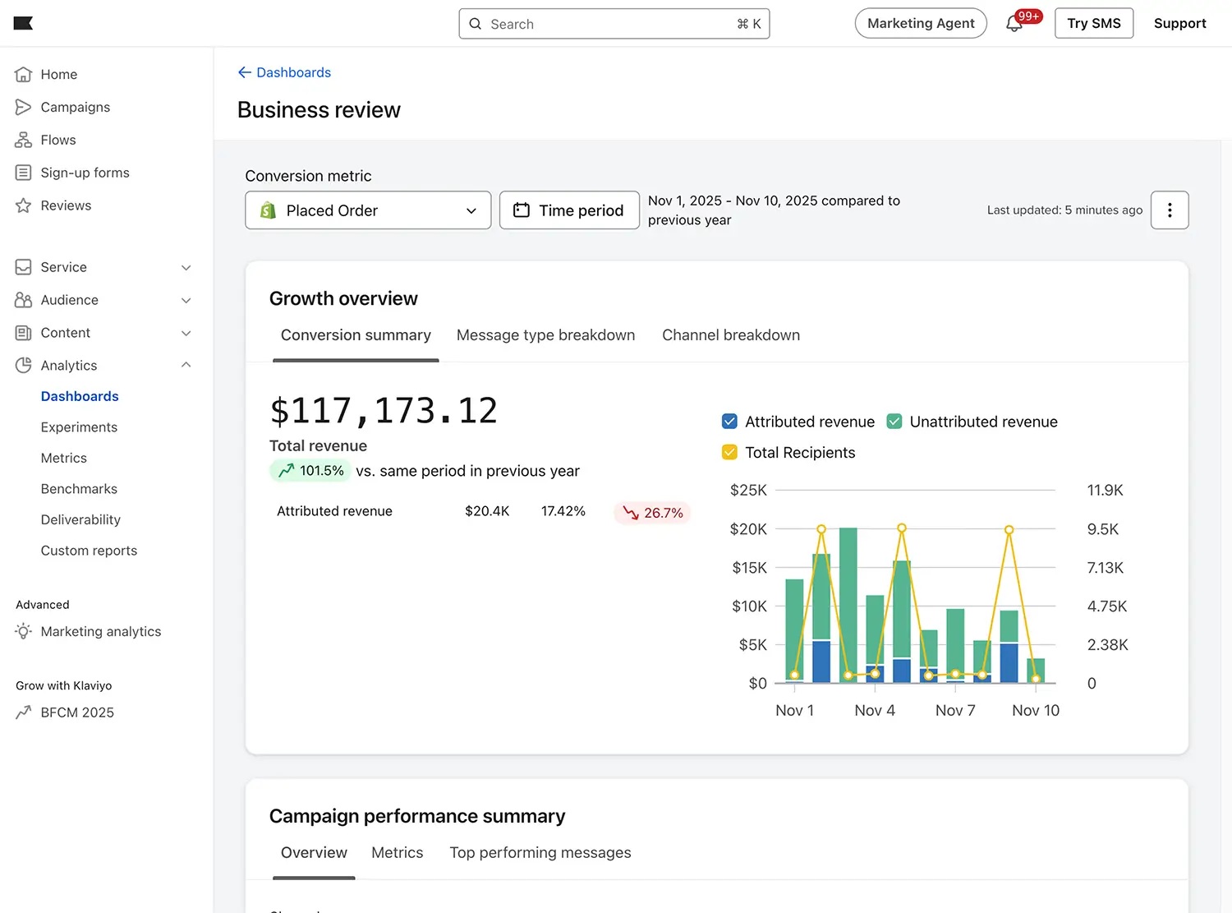1232x913 pixels.
Task: Open the Metrics tab in Campaign performance
Action: coord(397,852)
